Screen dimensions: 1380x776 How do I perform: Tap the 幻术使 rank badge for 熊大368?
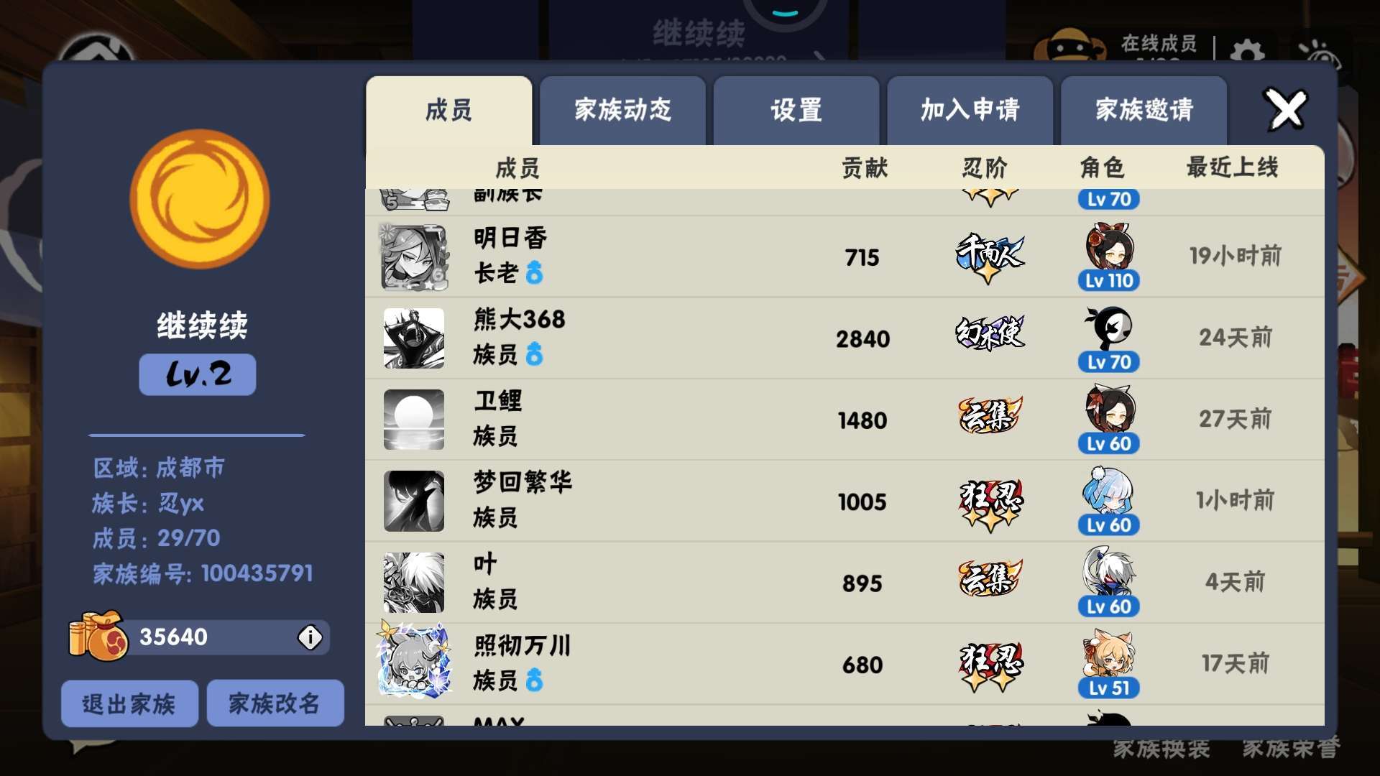tap(990, 333)
